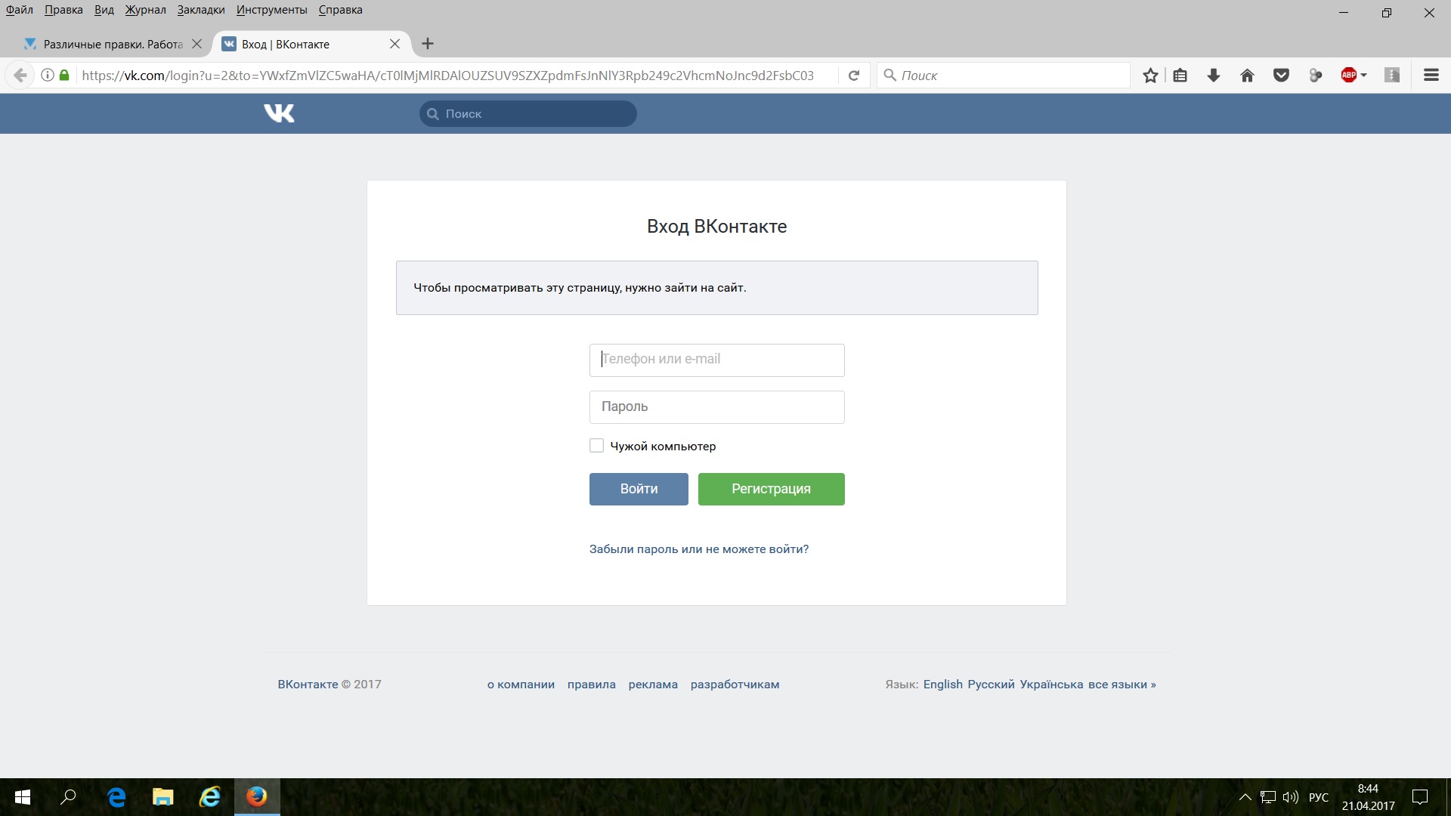Launch Microsoft Edge from taskbar

[x=116, y=797]
